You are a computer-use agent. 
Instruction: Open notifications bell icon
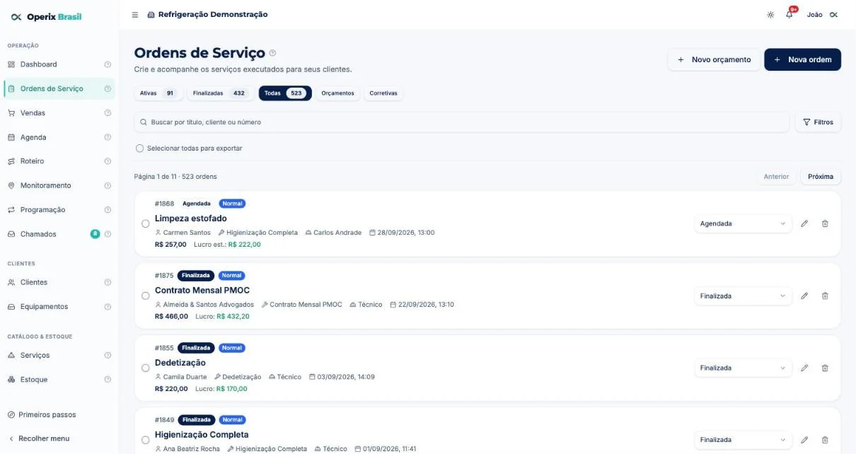pos(790,15)
